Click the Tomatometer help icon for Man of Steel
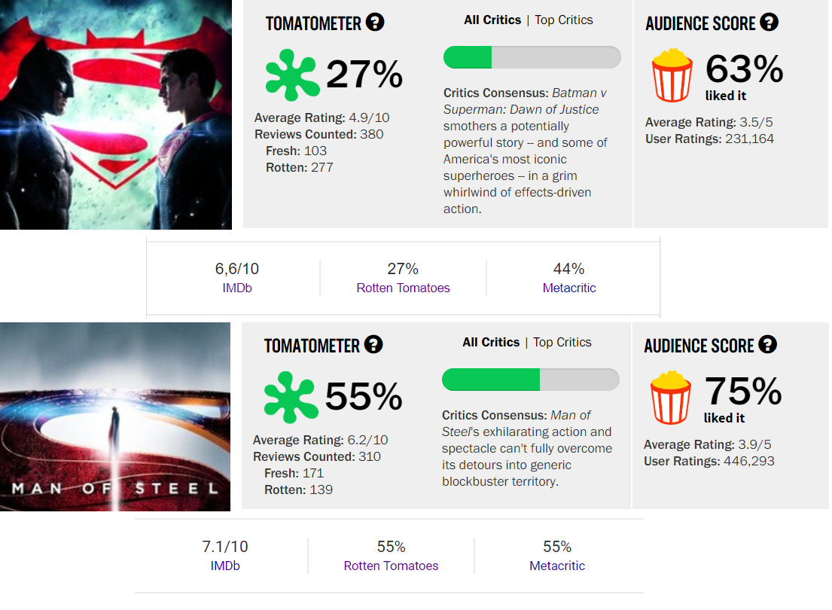Screen dimensions: 832x610 pyautogui.click(x=373, y=345)
